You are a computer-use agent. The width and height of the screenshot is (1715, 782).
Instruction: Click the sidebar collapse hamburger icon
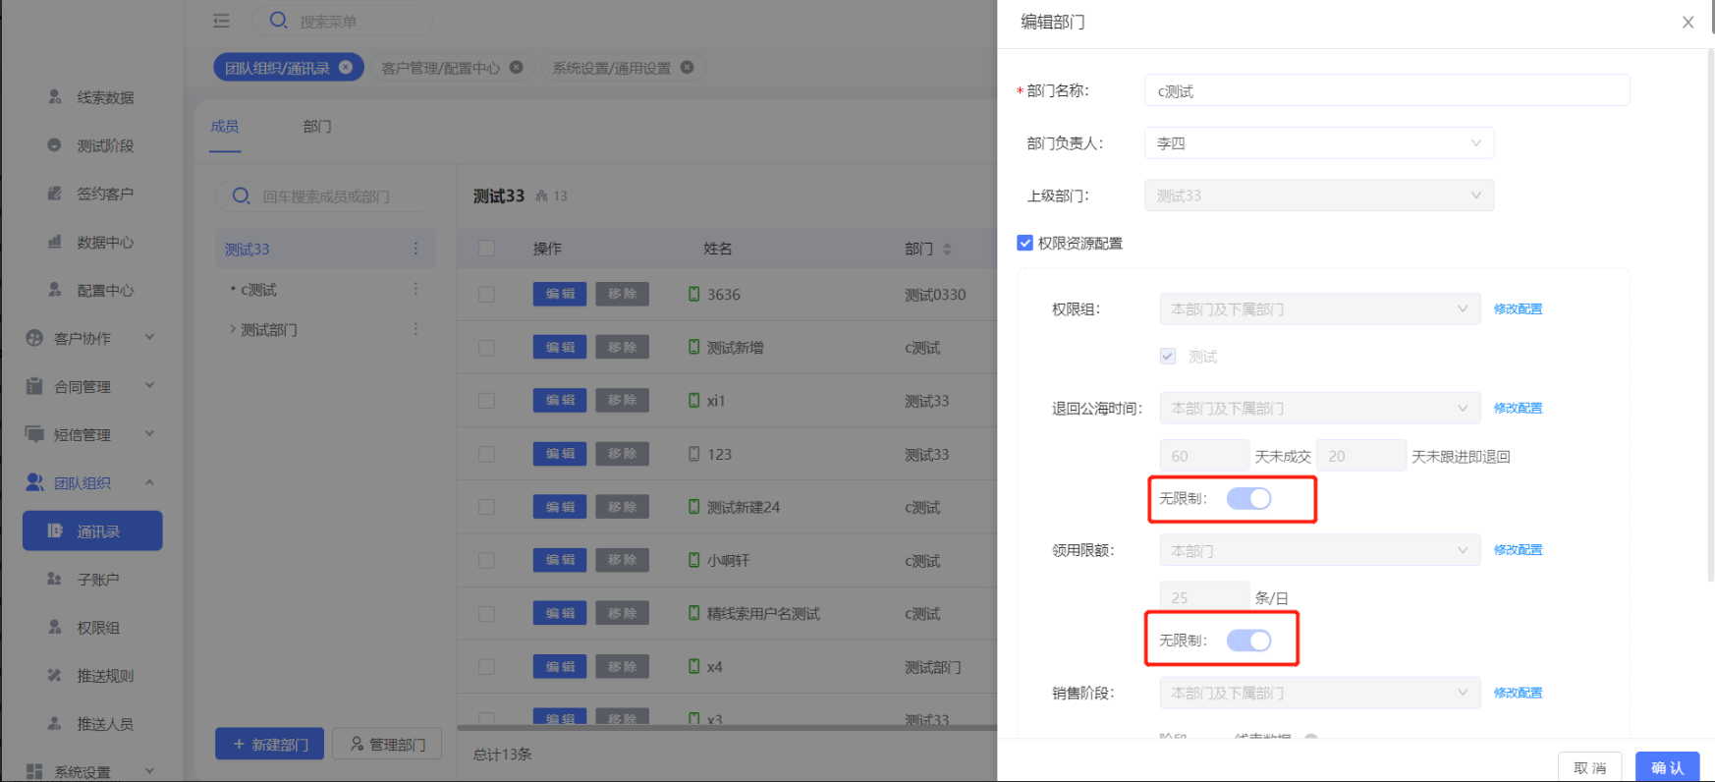[221, 21]
